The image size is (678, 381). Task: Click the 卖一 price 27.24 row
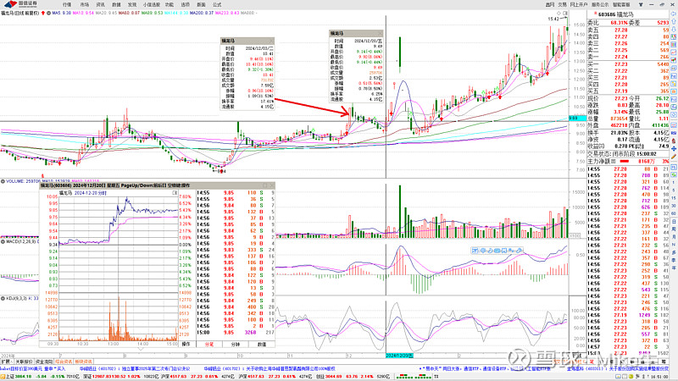[627, 57]
